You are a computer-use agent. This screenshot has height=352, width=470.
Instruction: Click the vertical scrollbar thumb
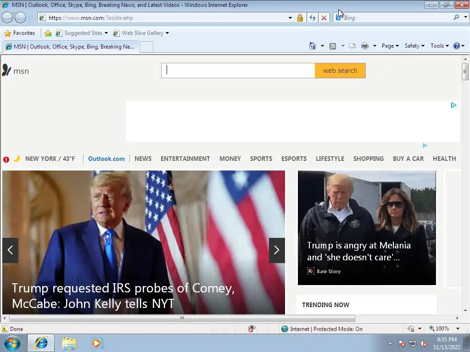pos(465,71)
